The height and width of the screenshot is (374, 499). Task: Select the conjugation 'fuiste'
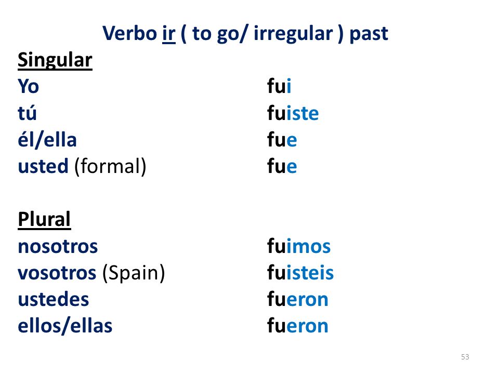[293, 113]
